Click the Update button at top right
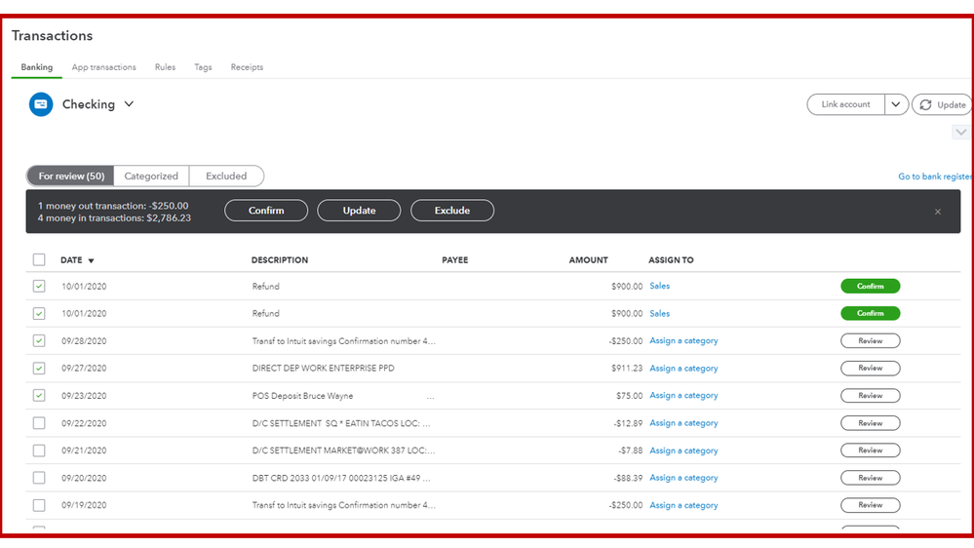Image resolution: width=974 pixels, height=548 pixels. click(942, 104)
